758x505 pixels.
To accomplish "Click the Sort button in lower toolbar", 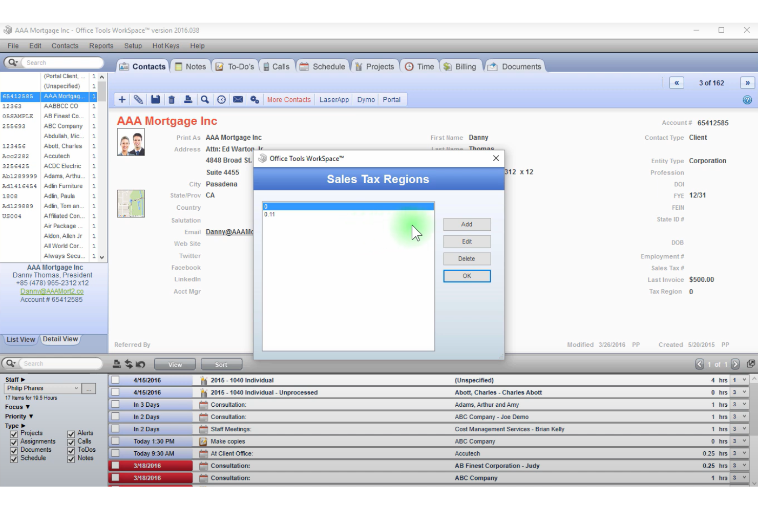I will pyautogui.click(x=221, y=365).
